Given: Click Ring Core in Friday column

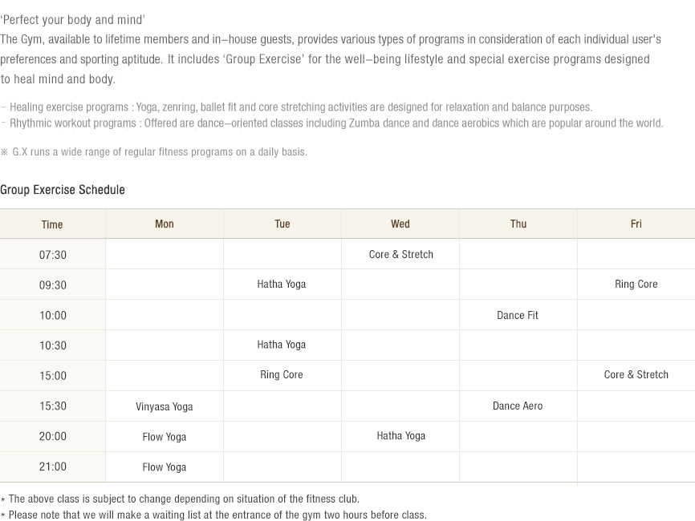Looking at the screenshot, I should (x=636, y=285).
